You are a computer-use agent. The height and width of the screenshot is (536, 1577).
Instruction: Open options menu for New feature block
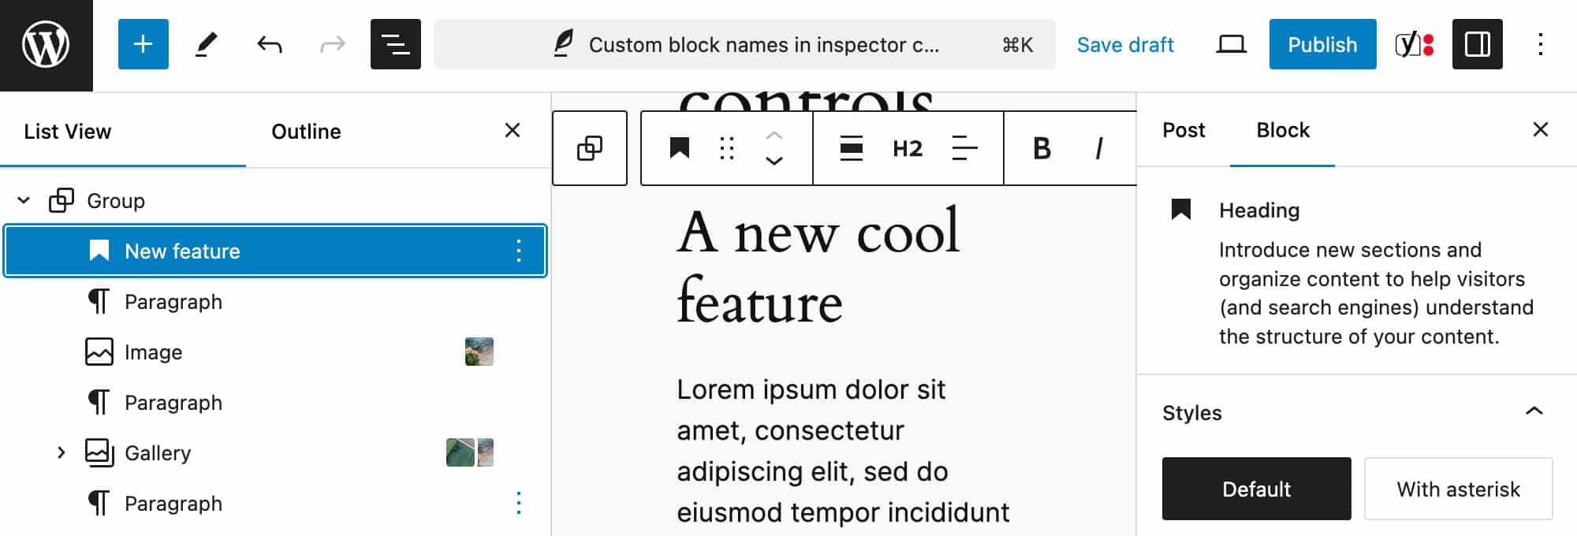pos(519,251)
